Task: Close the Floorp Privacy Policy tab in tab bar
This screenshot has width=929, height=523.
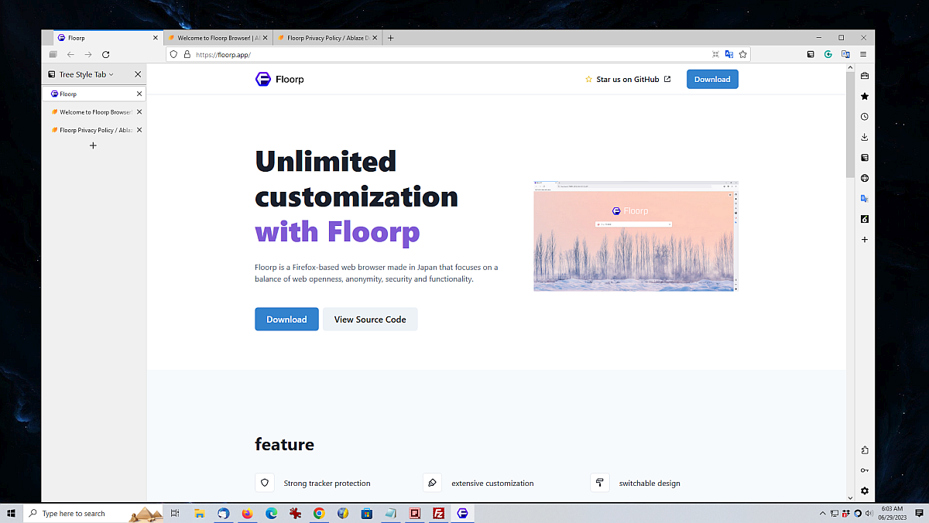Action: 376,38
